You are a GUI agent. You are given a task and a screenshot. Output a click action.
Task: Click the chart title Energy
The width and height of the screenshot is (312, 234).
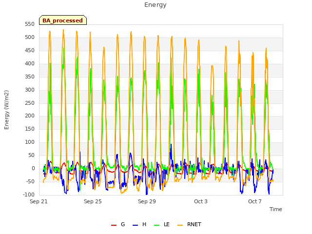155,5
